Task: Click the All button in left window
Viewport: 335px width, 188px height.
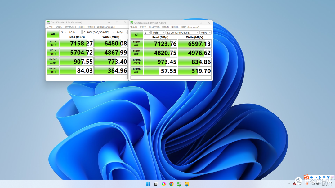Action: click(53, 34)
